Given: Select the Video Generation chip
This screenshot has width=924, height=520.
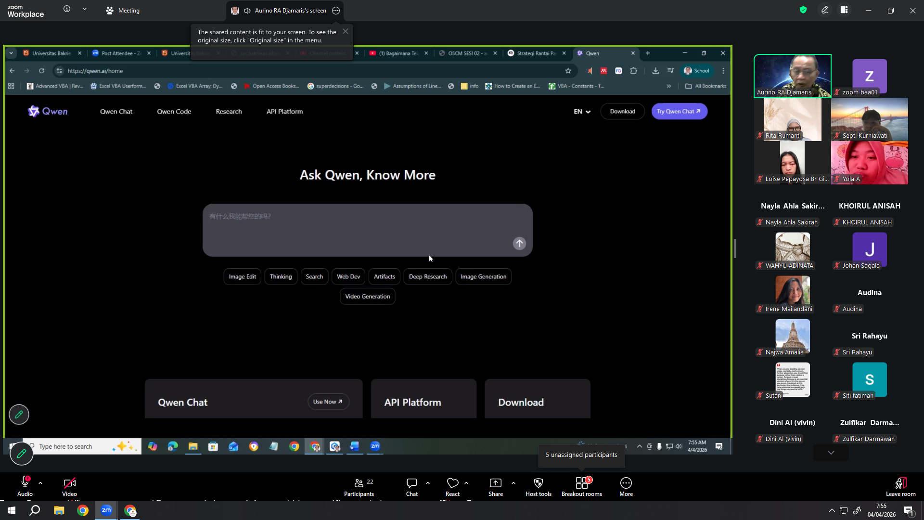Looking at the screenshot, I should tap(368, 297).
